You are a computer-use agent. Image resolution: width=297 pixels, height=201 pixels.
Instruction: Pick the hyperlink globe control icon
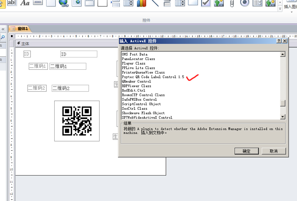tap(64, 3)
